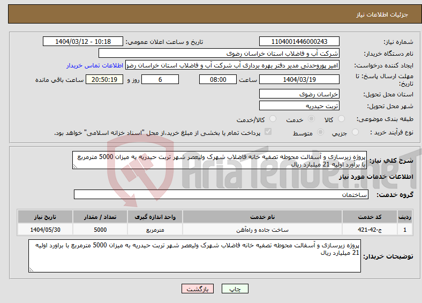Click need date cell 1404/05/30

[45, 230]
